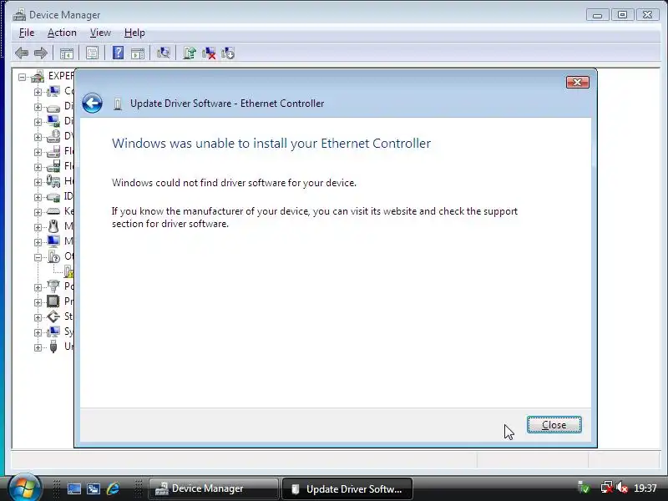Screen dimensions: 668x501
Task: Open Properties sheet toolbar icon
Action: pyautogui.click(x=92, y=53)
